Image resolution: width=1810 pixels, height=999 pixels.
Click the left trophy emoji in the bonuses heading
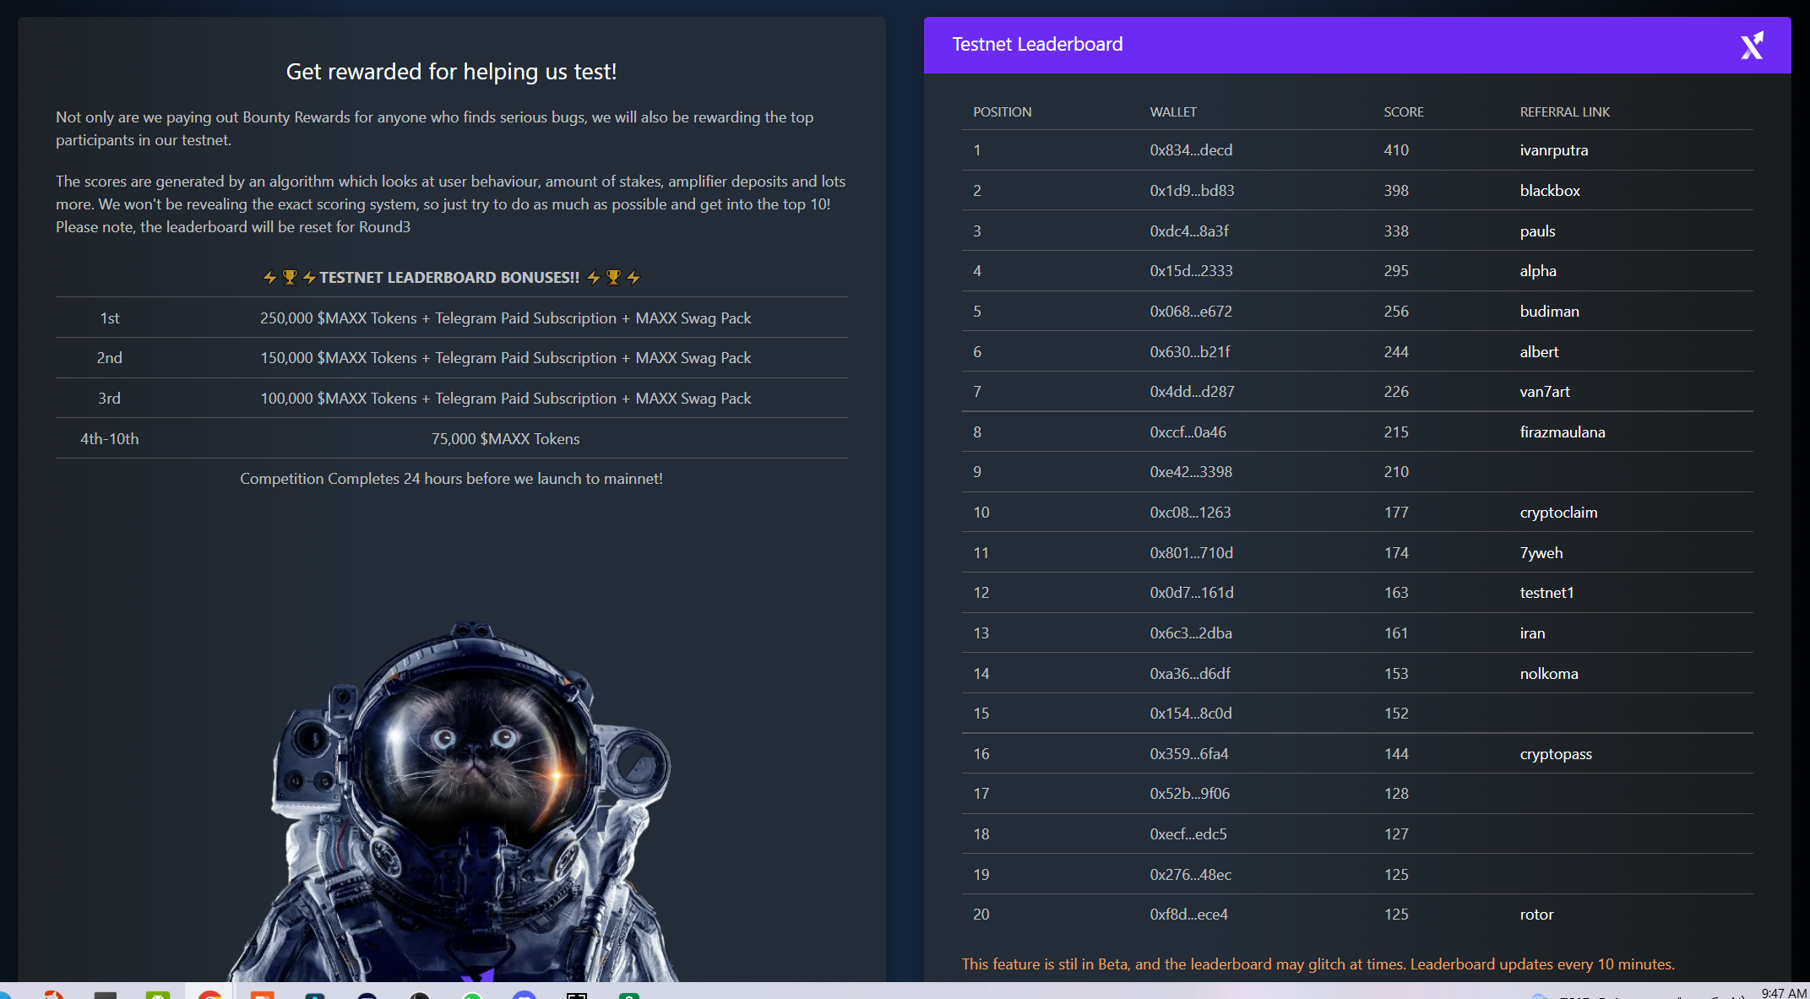click(290, 278)
